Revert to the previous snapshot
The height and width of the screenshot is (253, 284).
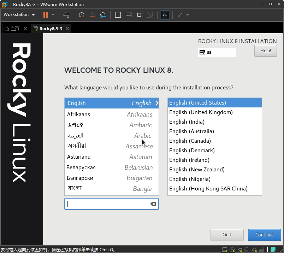pos(92,15)
